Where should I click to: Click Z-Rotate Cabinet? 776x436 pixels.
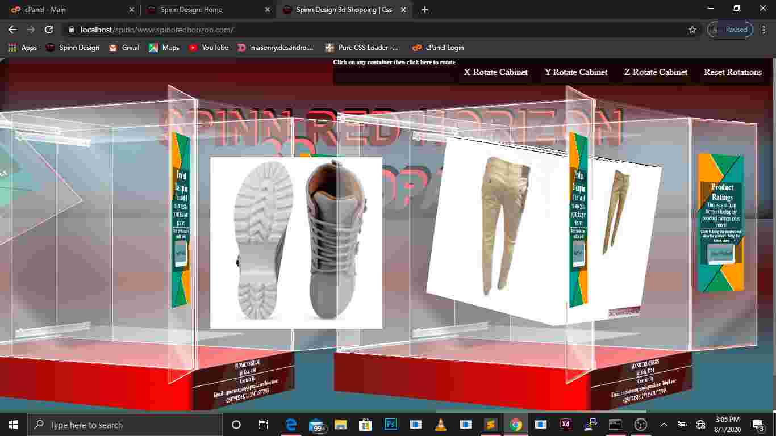pyautogui.click(x=656, y=72)
